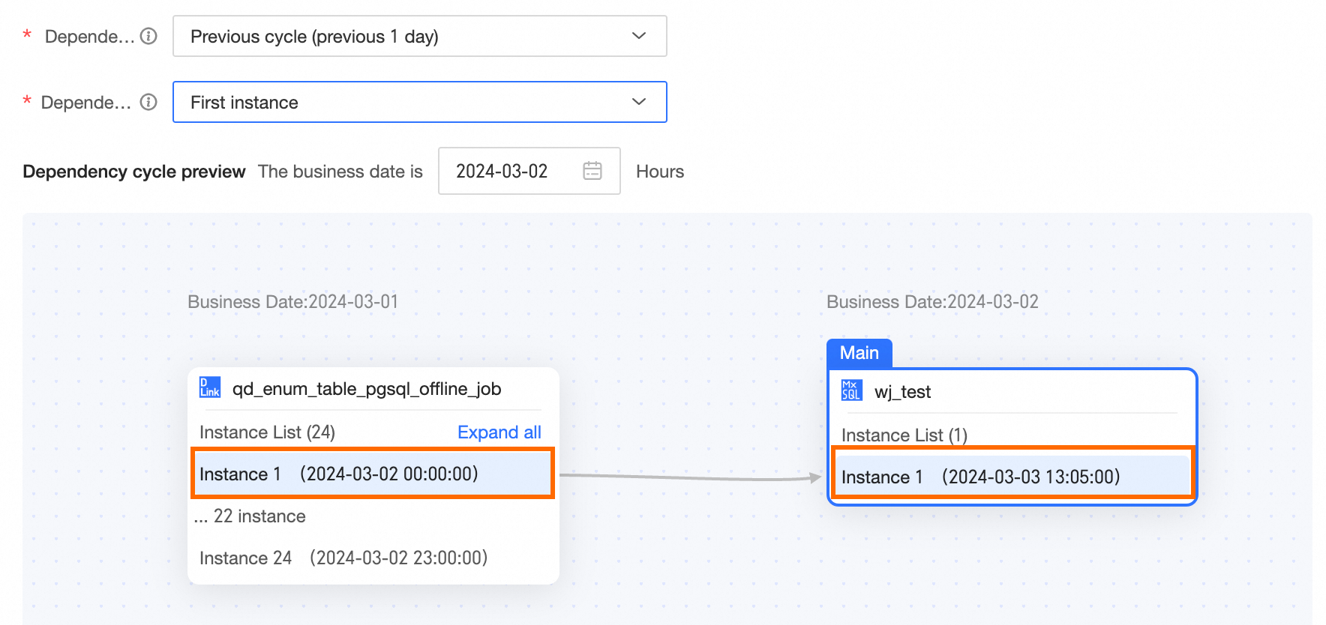Open the business date calendar icon
Viewport: 1326px width, 625px height.
pos(592,171)
